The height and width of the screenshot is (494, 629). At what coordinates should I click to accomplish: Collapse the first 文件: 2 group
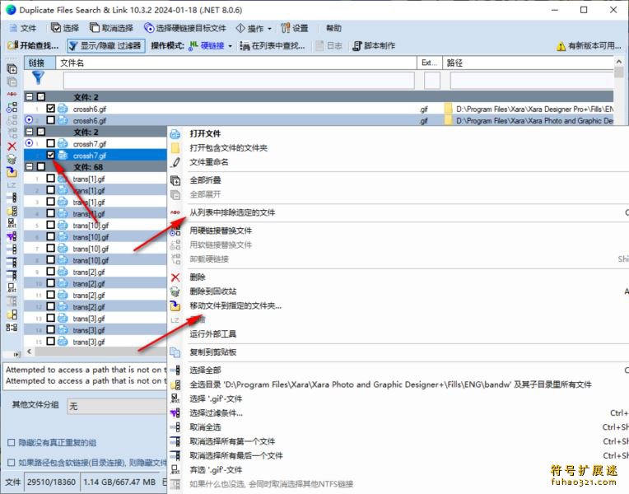pyautogui.click(x=30, y=96)
